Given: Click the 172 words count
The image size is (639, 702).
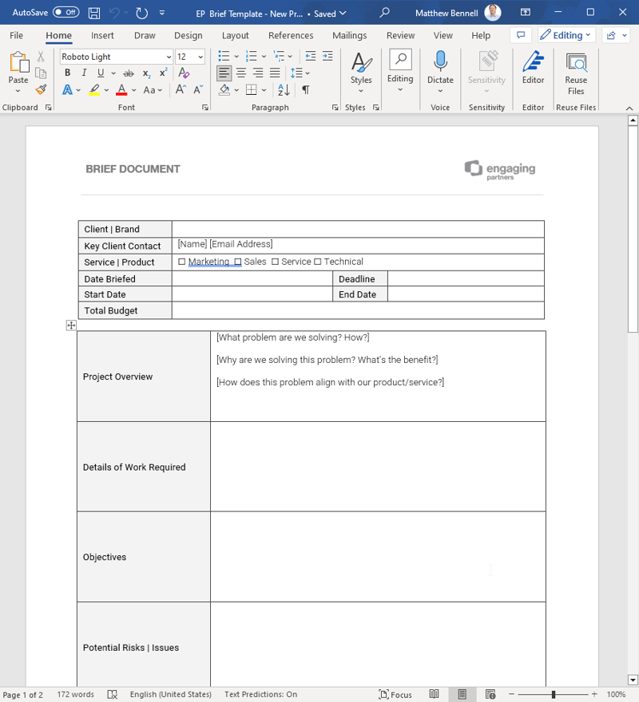Looking at the screenshot, I should point(75,694).
